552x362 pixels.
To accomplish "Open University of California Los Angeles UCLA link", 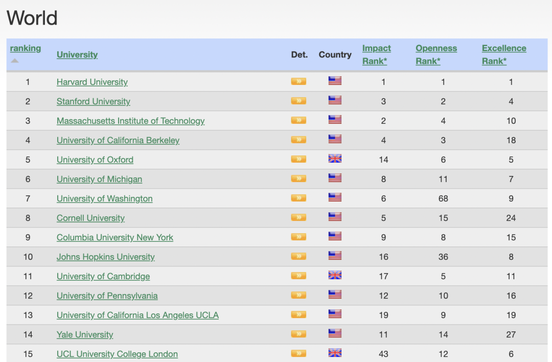I will point(137,315).
